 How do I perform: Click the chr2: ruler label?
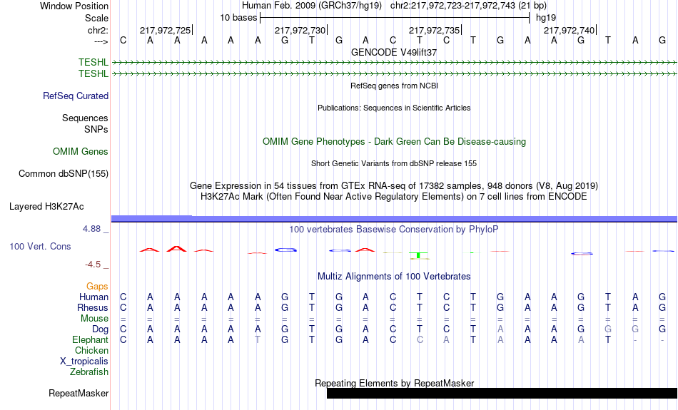98,30
